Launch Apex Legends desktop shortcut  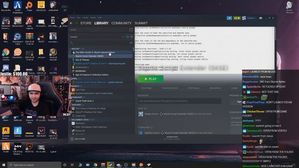[29, 22]
